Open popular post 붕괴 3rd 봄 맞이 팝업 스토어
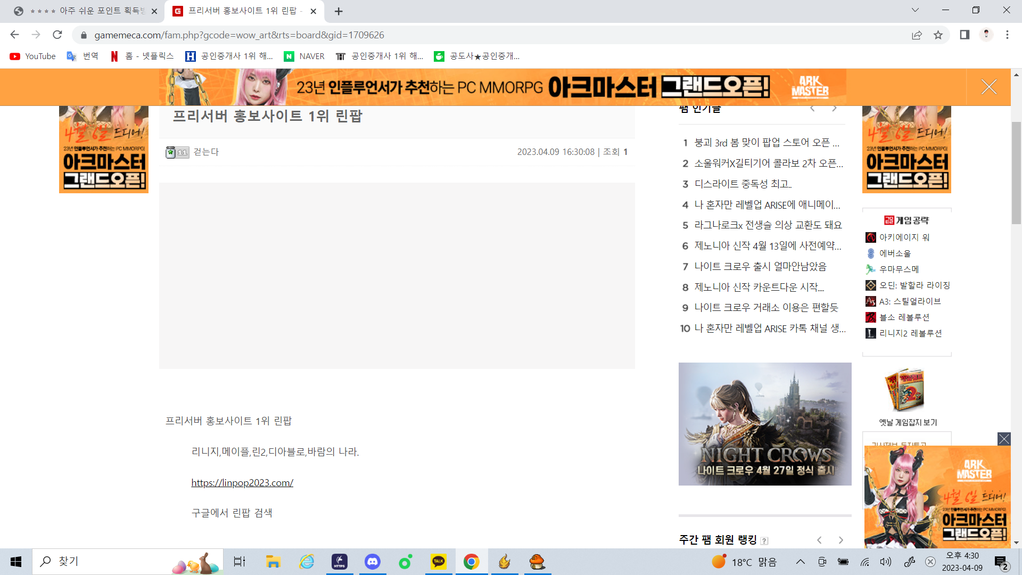Screen dimensions: 1022x575 tap(767, 143)
